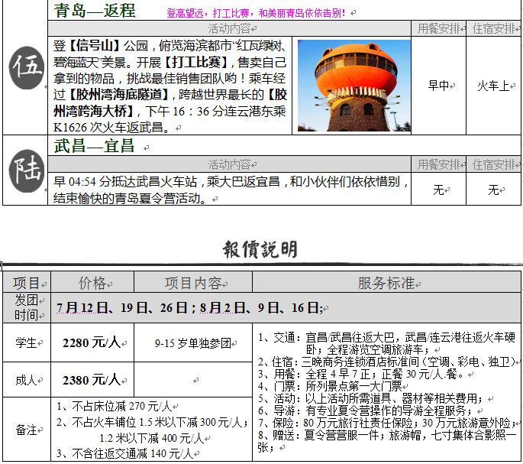Click the day six 陆 circle icon
This screenshot has height=464, width=523.
pos(27,171)
